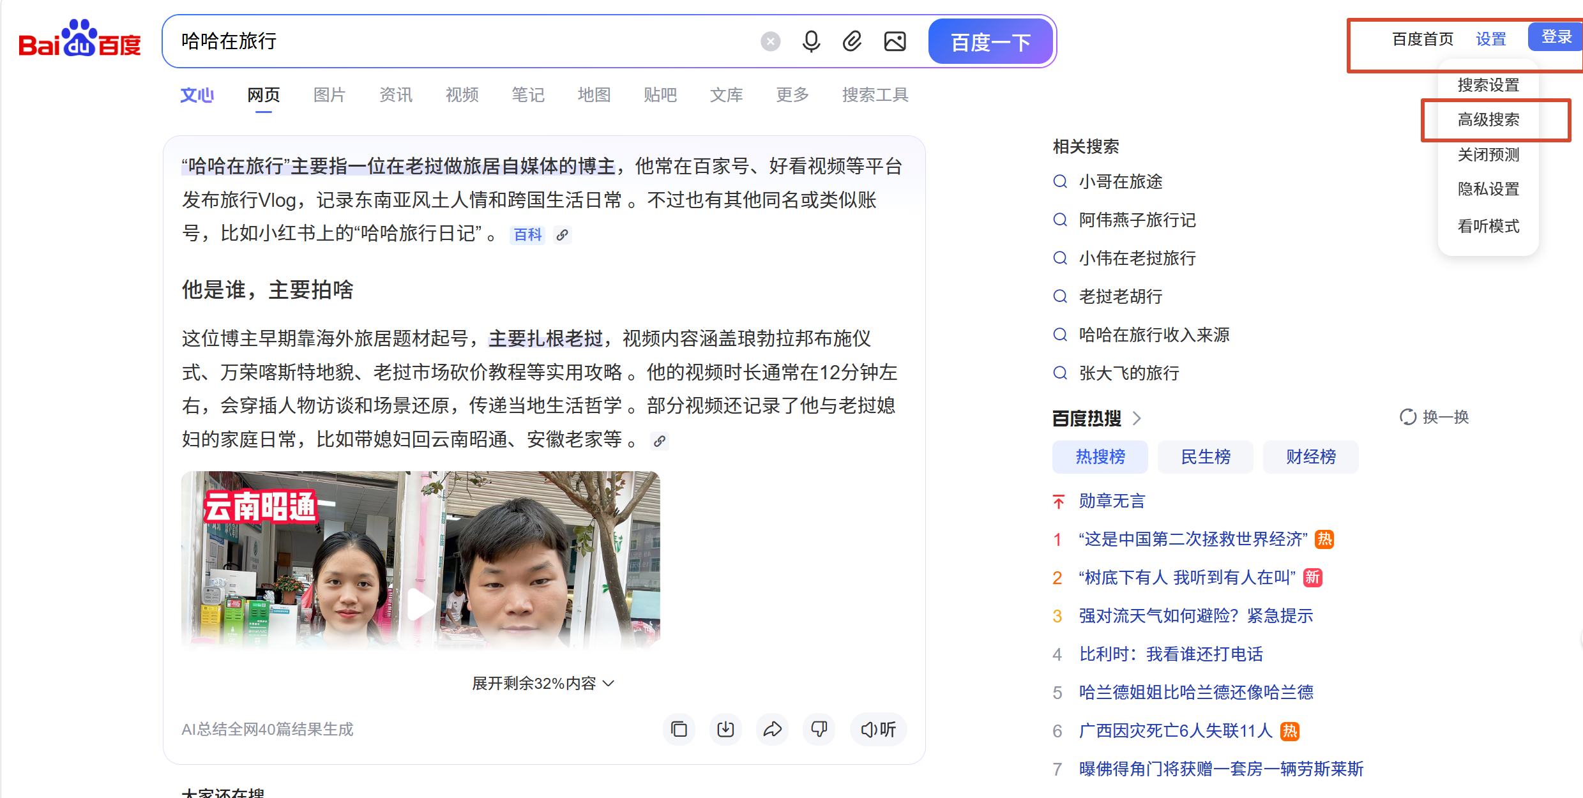The height and width of the screenshot is (798, 1583).
Task: Go to 百度首页 link
Action: 1423,40
